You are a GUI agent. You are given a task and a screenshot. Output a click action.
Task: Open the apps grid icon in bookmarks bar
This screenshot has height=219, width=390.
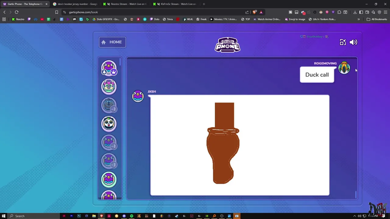point(4,19)
